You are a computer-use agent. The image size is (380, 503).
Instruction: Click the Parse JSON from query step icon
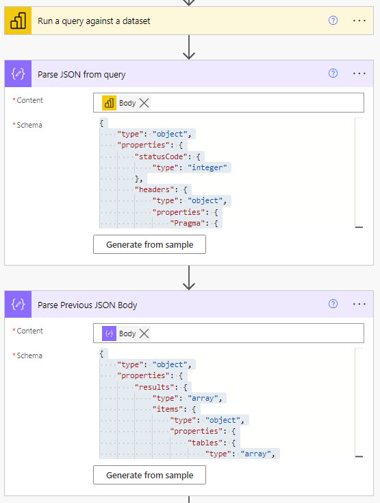[18, 73]
